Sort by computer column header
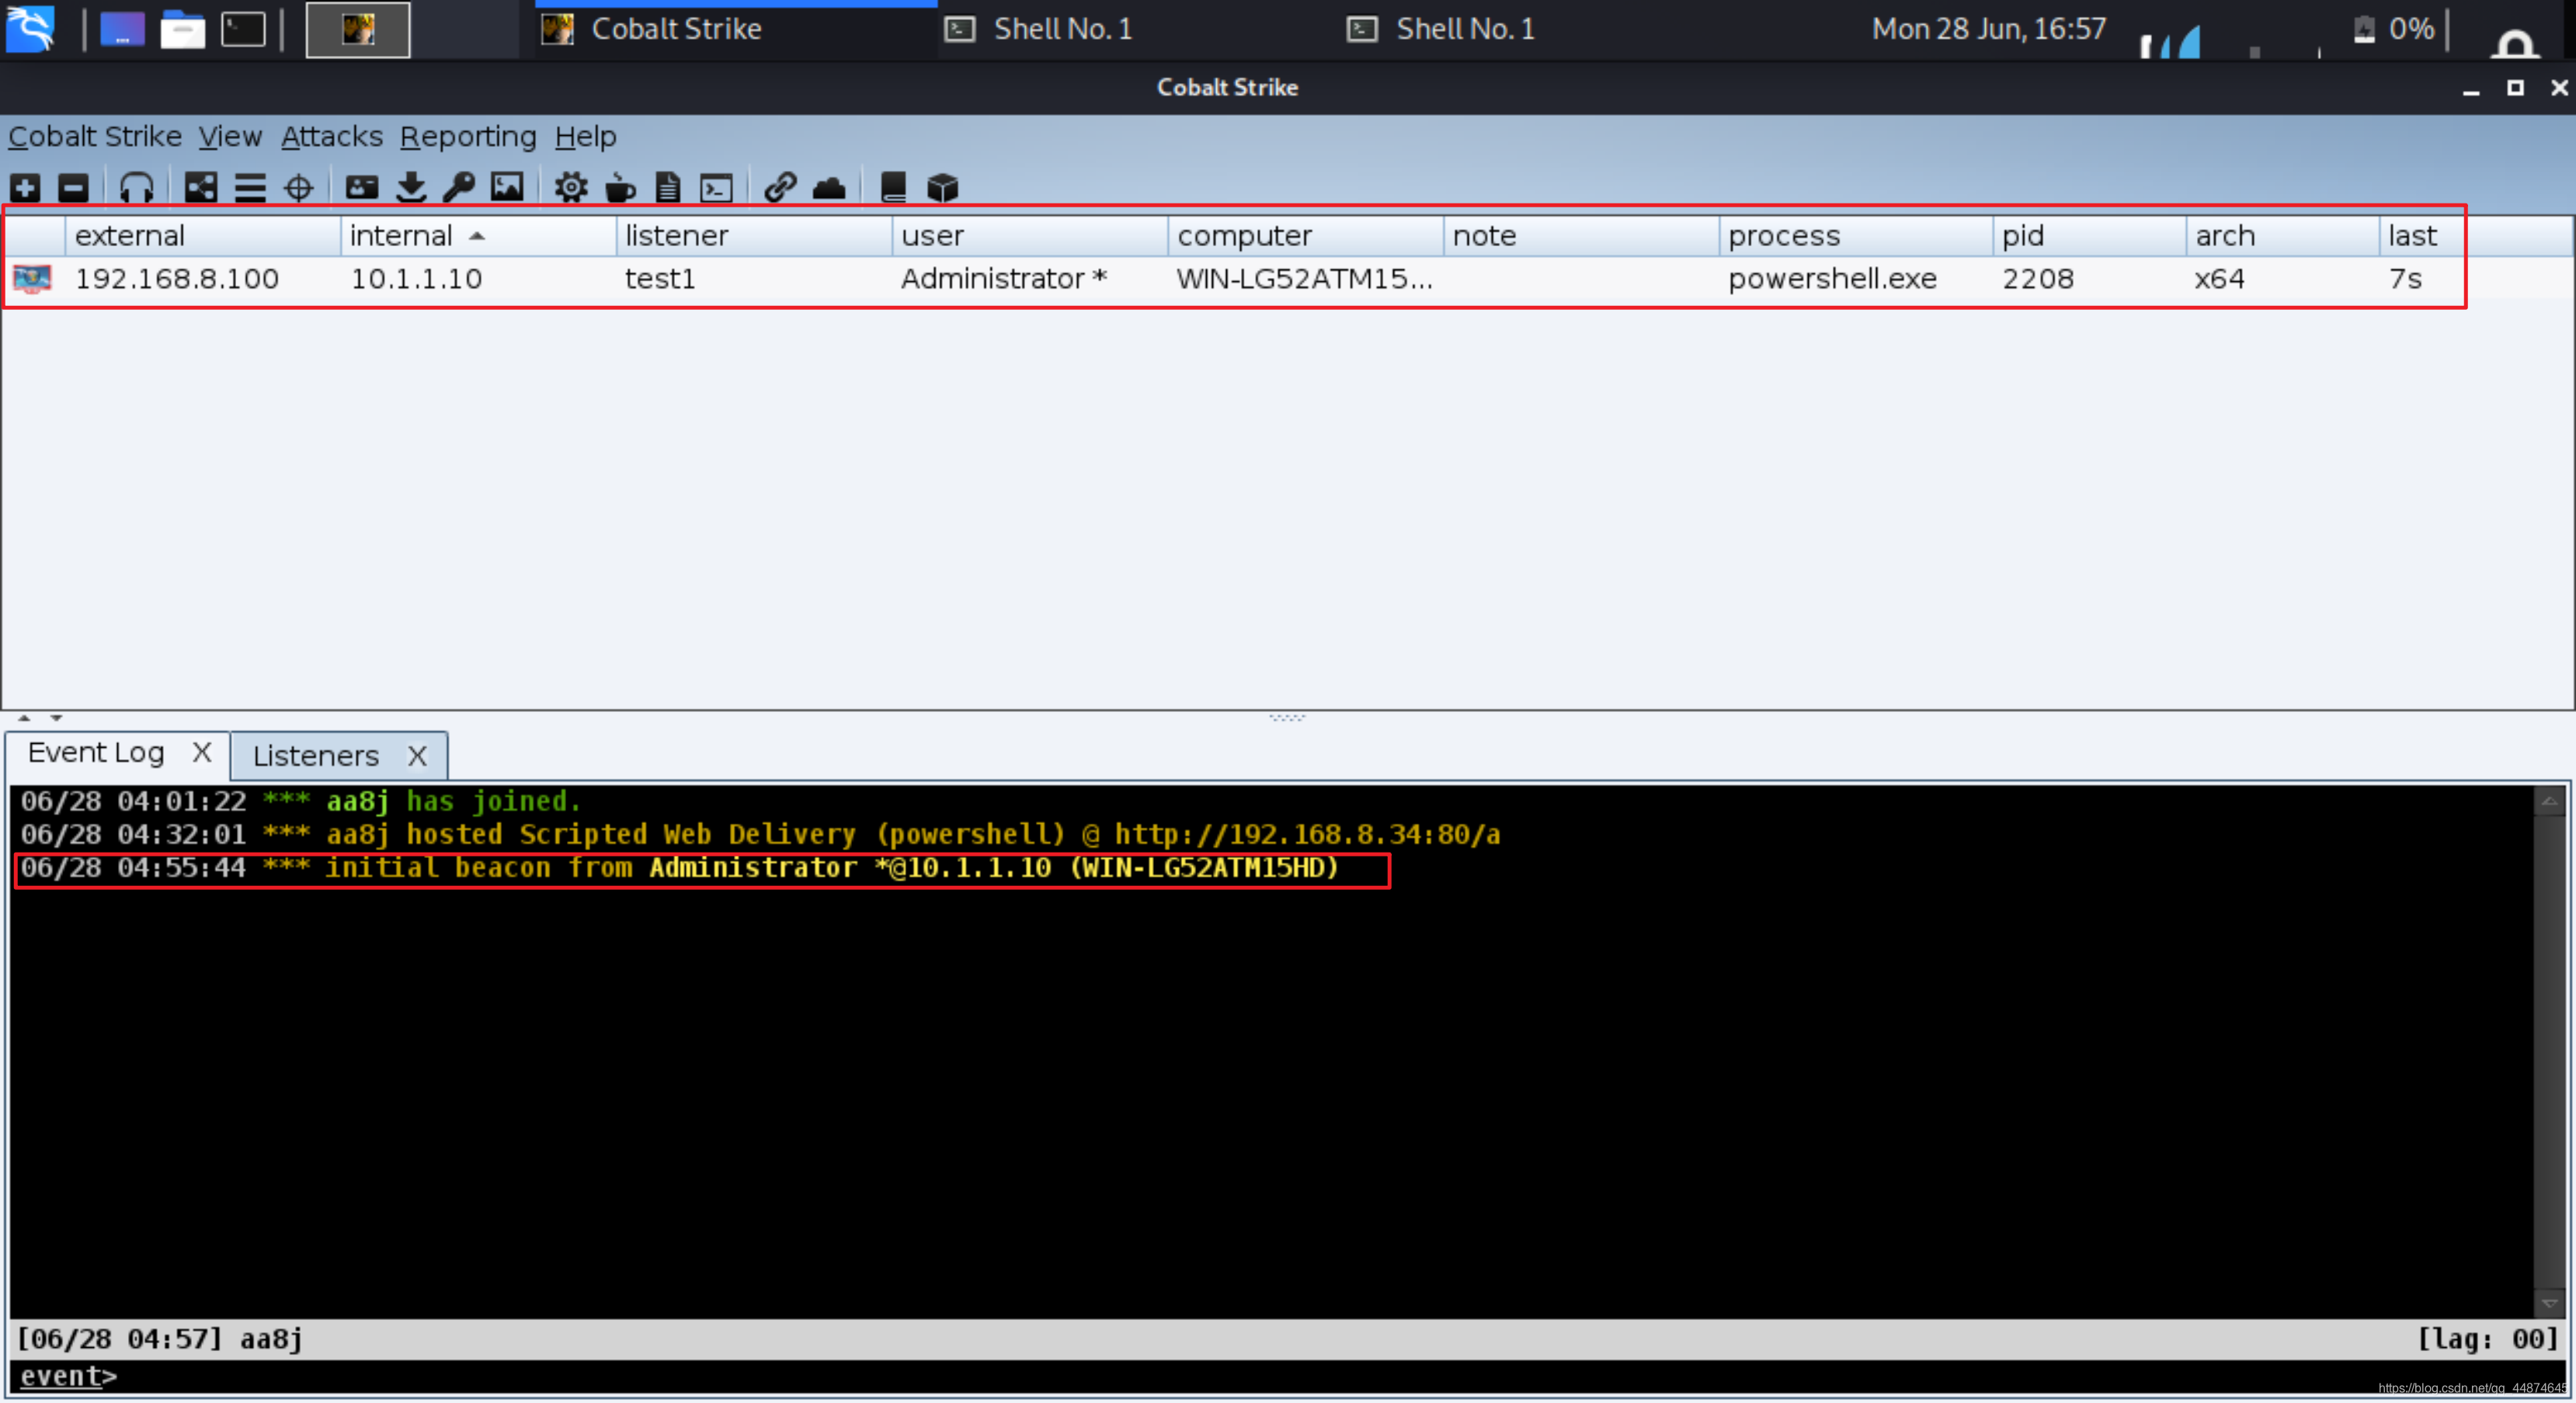Image resolution: width=2576 pixels, height=1403 pixels. pyautogui.click(x=1306, y=236)
